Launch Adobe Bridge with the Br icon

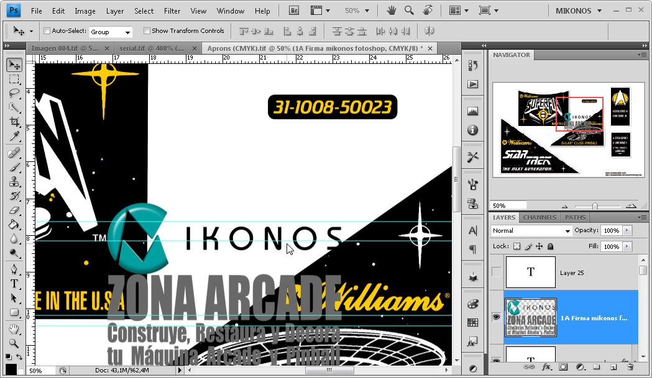pos(295,11)
